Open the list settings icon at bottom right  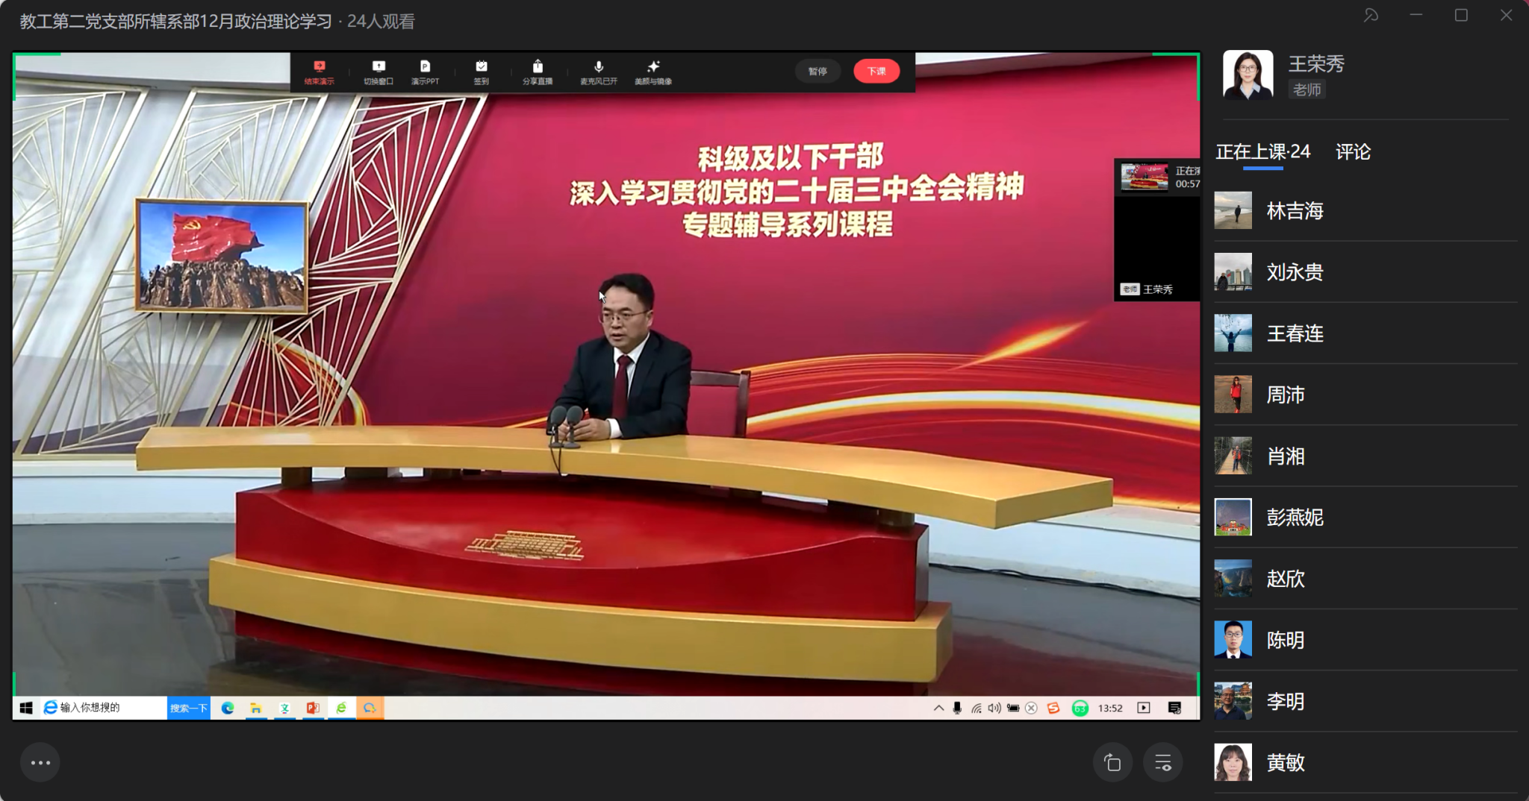[1163, 762]
